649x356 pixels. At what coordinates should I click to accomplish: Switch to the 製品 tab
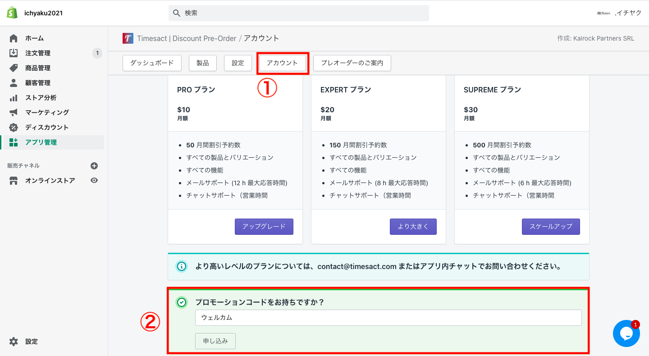coord(203,63)
